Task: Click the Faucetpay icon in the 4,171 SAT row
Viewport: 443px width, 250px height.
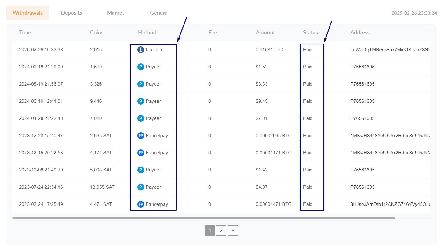Action: tap(140, 153)
